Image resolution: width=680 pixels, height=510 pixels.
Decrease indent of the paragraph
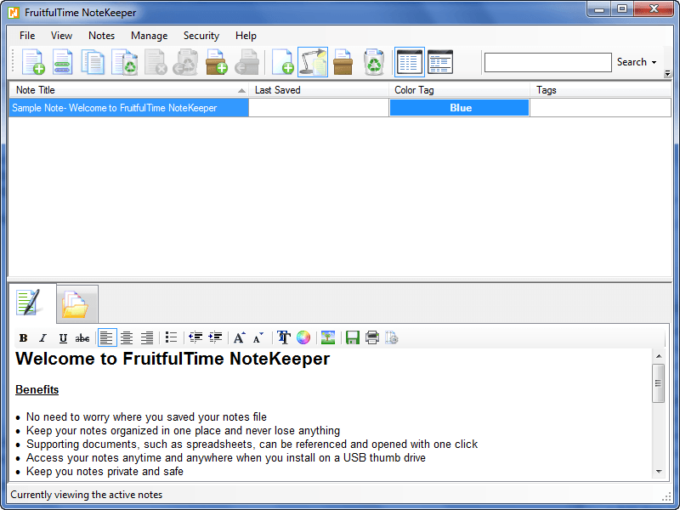tap(195, 337)
